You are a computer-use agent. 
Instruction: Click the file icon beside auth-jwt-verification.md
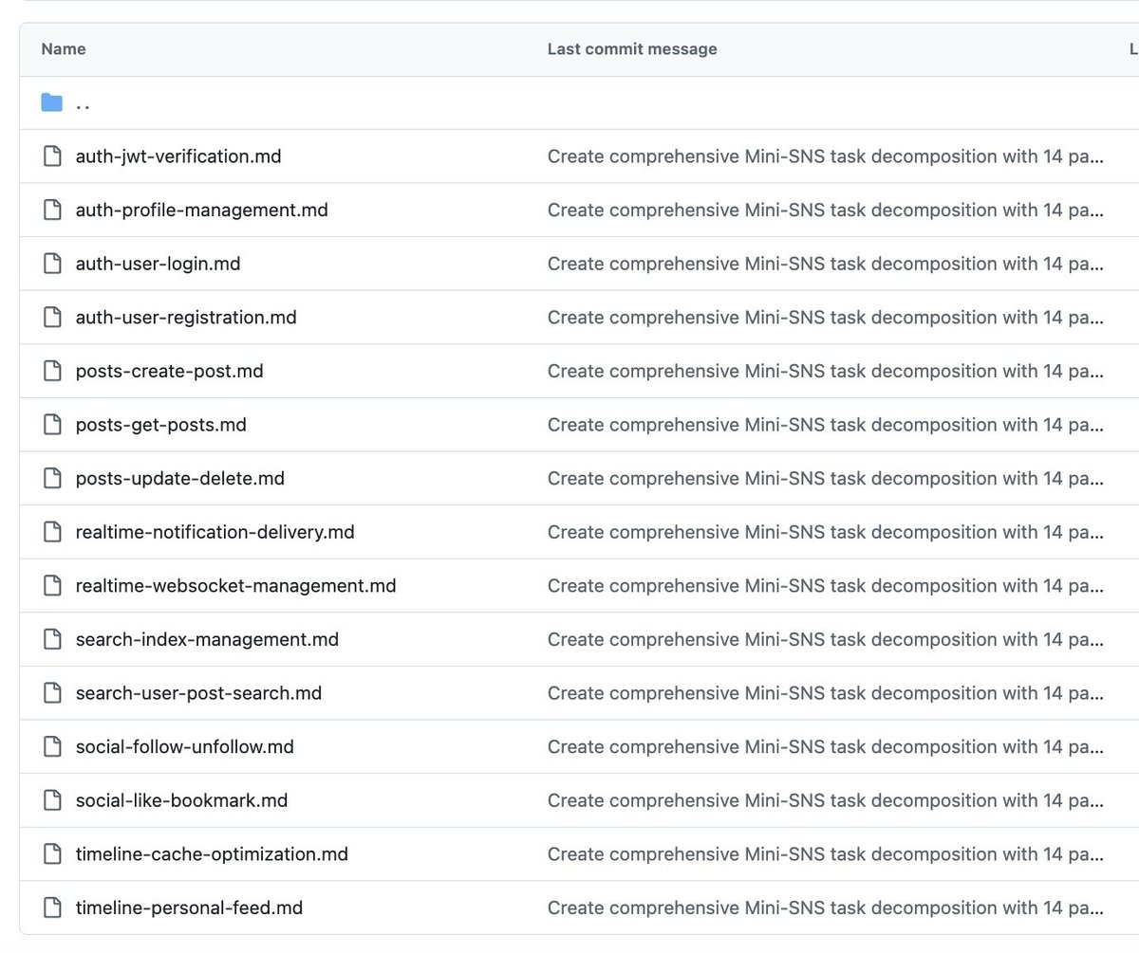pos(52,156)
